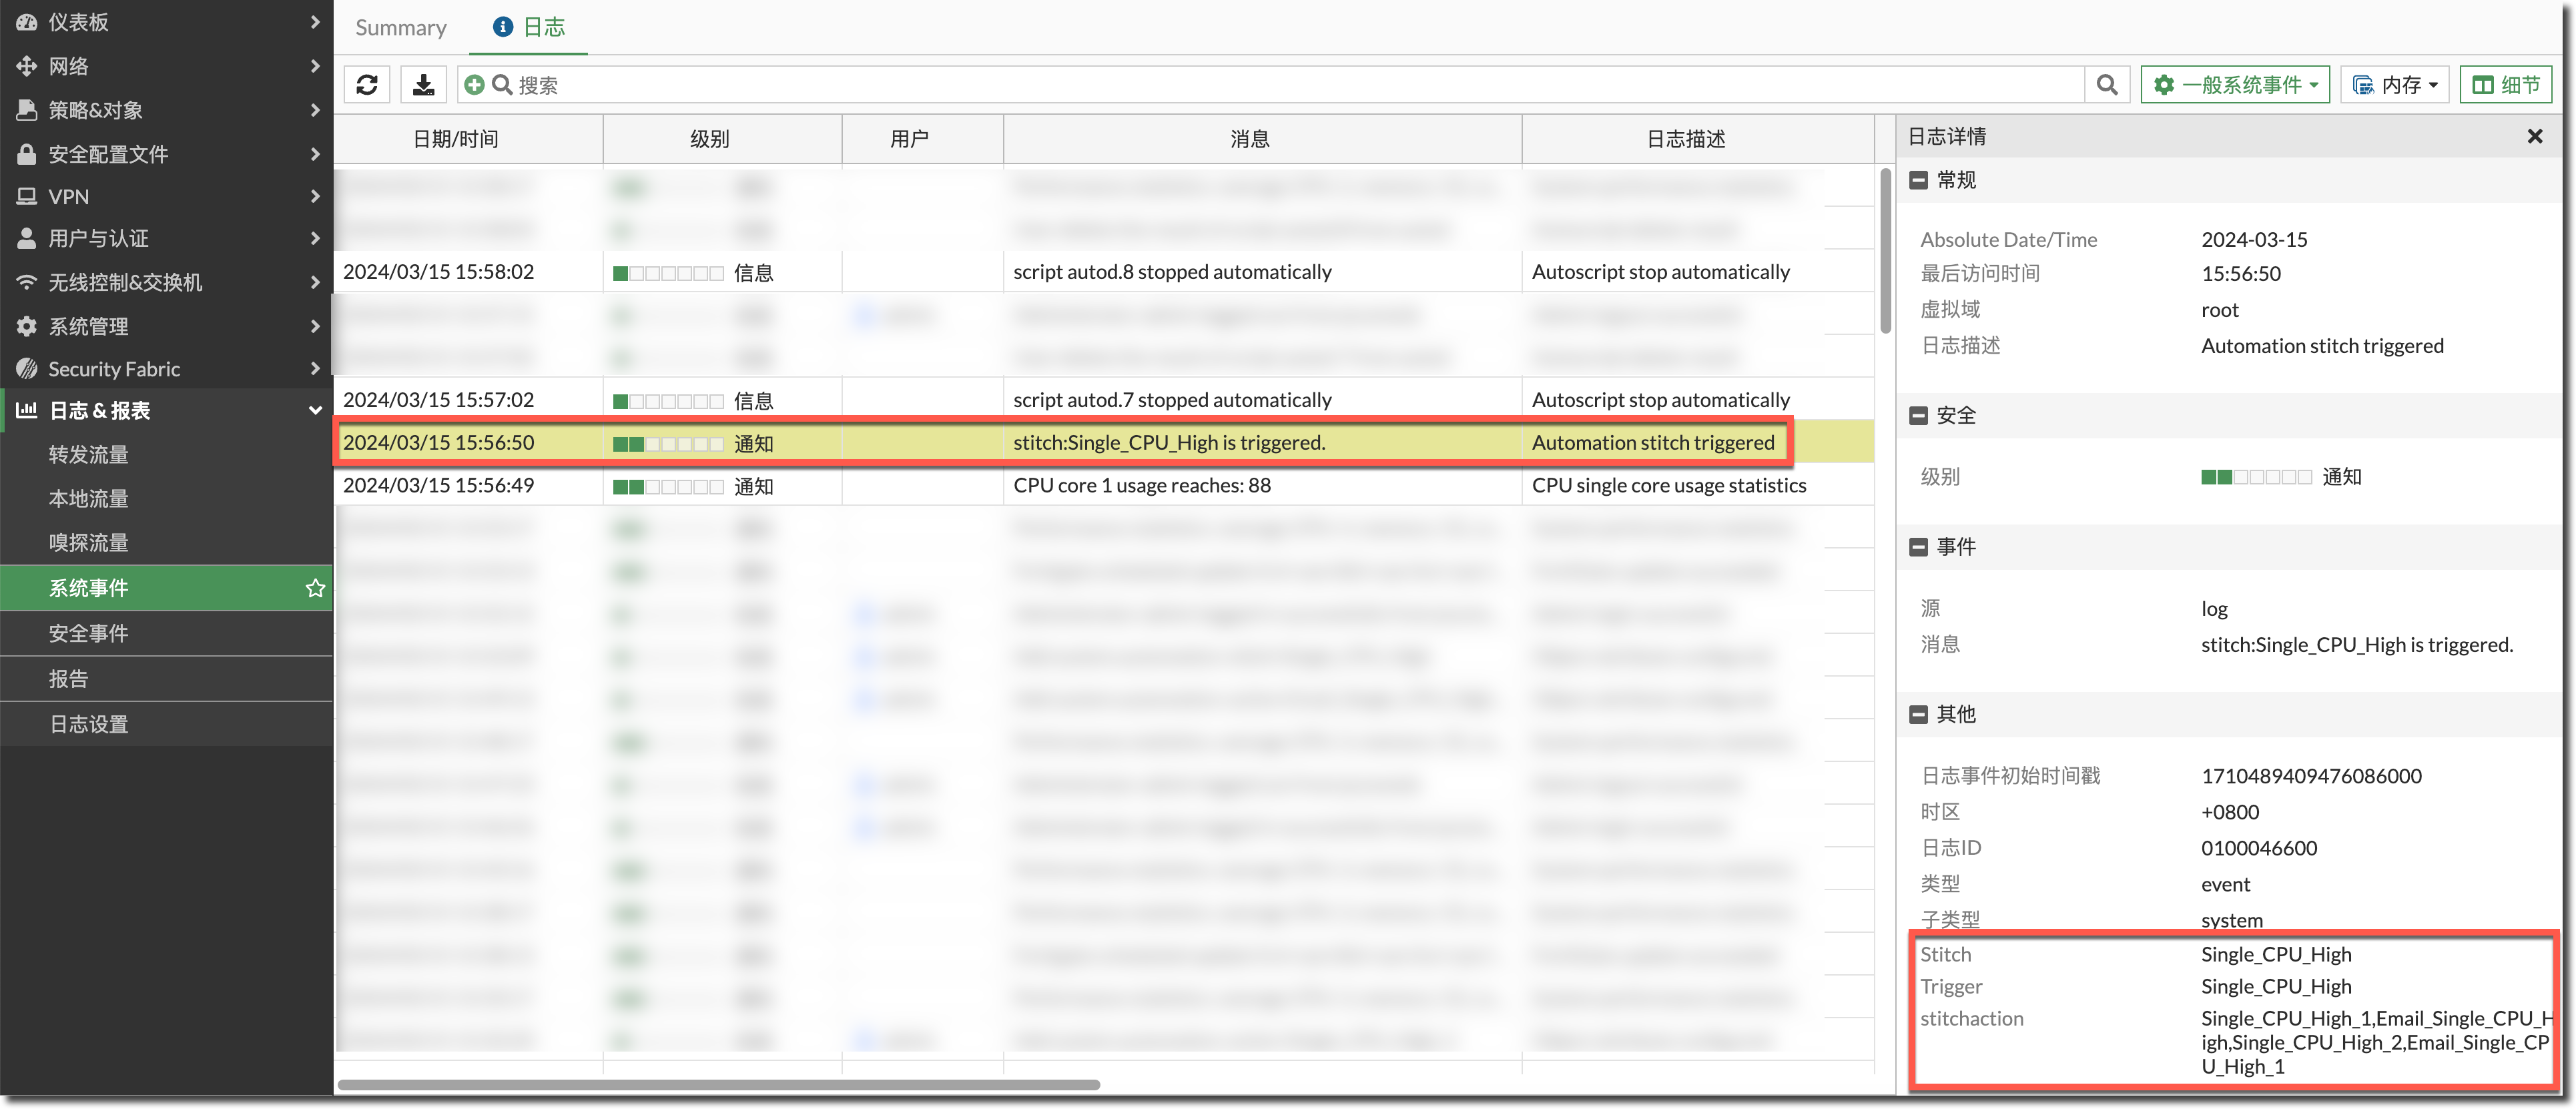This screenshot has height=1109, width=2576.
Task: Click the 无线控制&交换机 wifi icon
Action: tap(27, 282)
